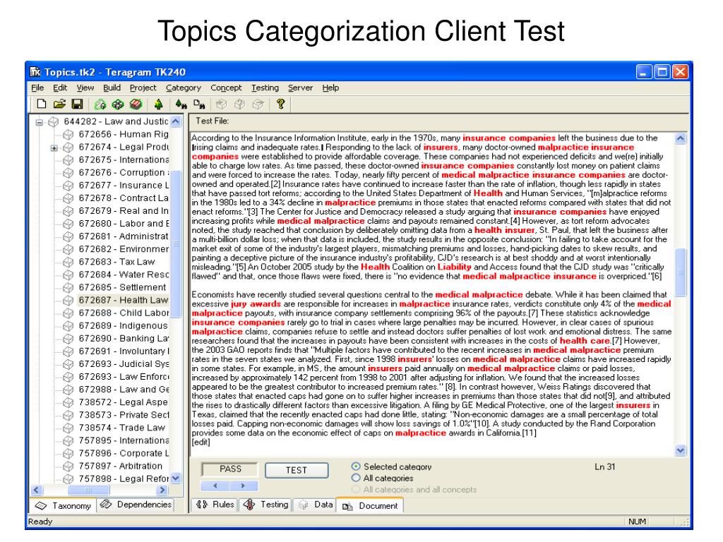Click the yellow question mark help icon

(280, 104)
